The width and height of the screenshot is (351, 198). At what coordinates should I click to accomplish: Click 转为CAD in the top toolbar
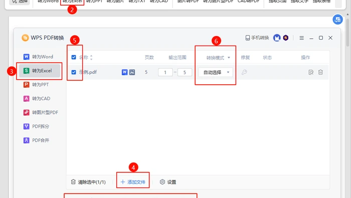tap(159, 2)
